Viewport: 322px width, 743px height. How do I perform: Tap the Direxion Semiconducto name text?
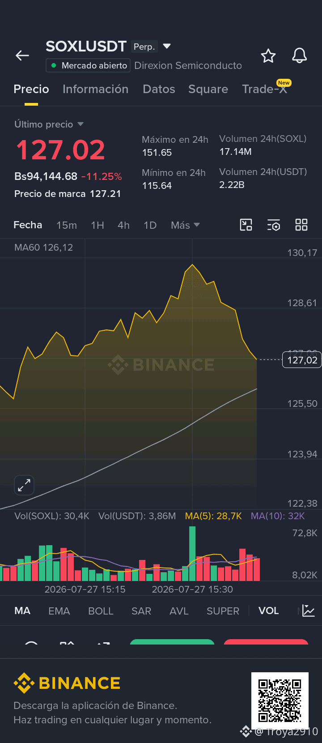(x=188, y=65)
